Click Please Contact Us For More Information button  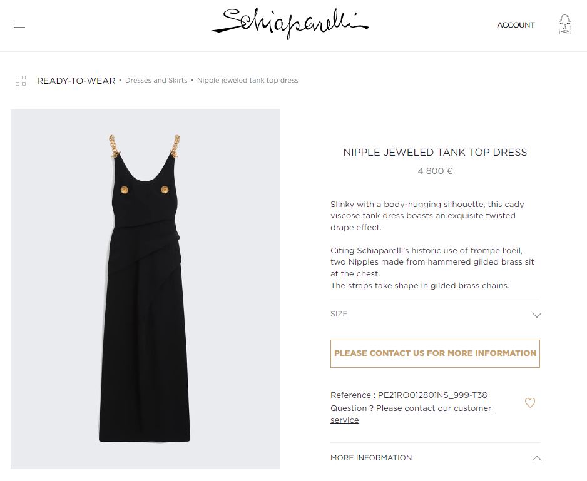[x=435, y=353]
